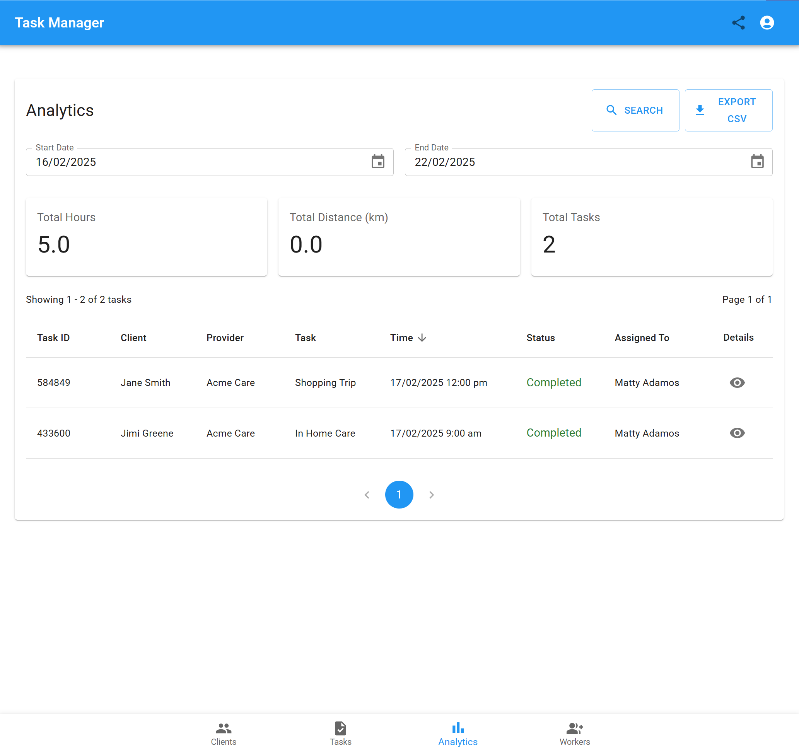Go to next page chevron
This screenshot has width=799, height=751.
pyautogui.click(x=431, y=495)
